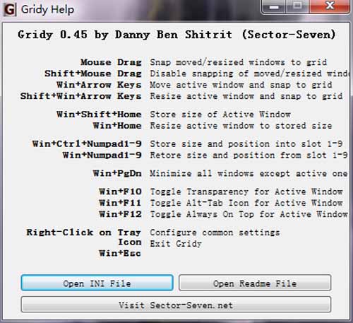Click the Right-Click on Tray Icon label
Image resolution: width=353 pixels, height=323 pixels.
pyautogui.click(x=84, y=237)
